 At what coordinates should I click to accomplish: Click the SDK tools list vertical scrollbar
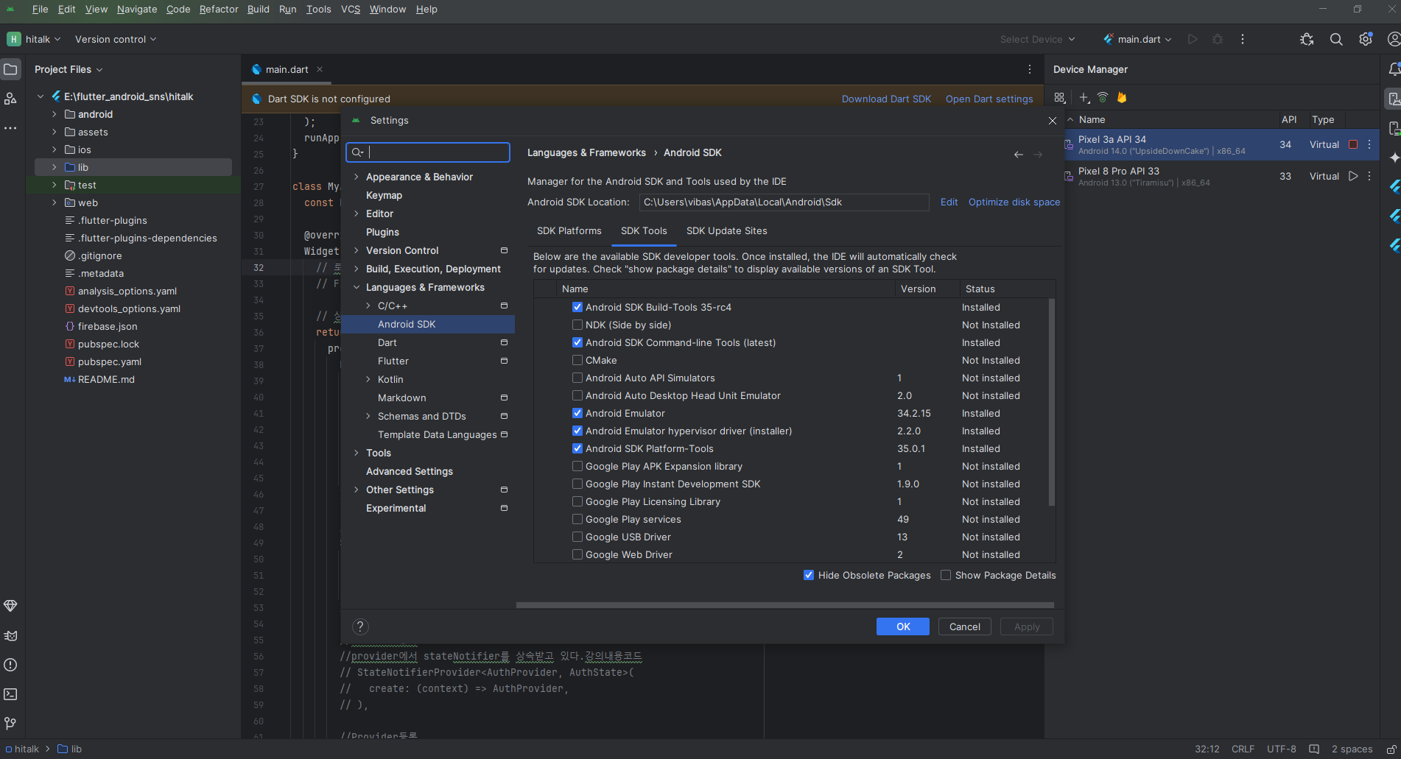1051,402
